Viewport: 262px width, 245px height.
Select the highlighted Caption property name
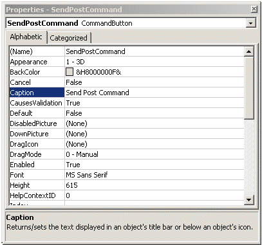(x=37, y=93)
